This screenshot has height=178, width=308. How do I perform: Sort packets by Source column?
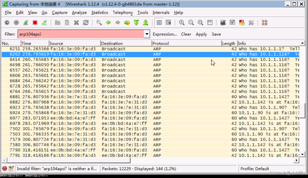(x=75, y=43)
